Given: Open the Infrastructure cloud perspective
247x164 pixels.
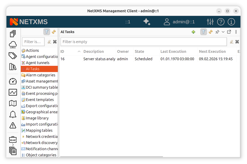Looking at the screenshot, I should [x=13, y=45].
